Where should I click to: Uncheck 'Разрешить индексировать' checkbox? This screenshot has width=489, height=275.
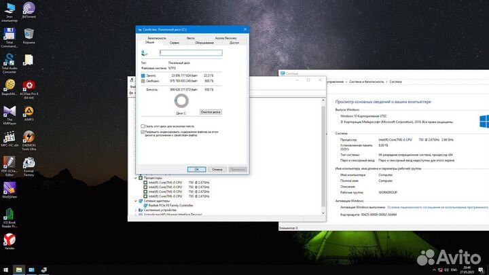click(143, 132)
